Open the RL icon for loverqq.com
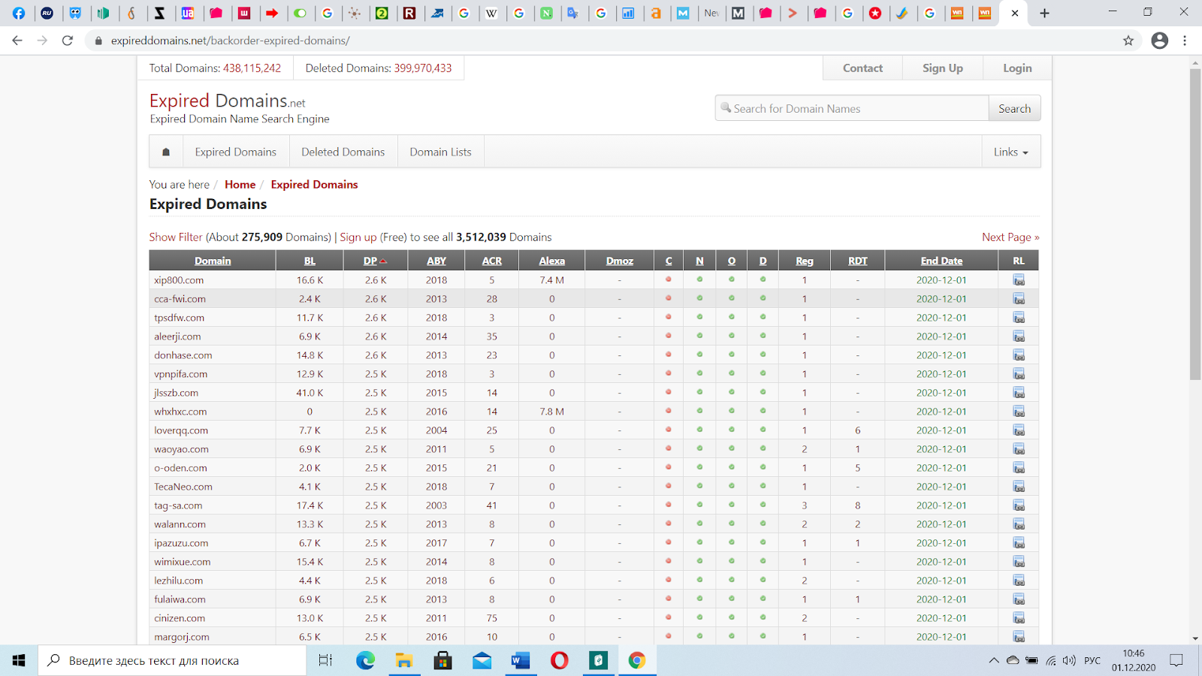Screen dimensions: 1202x676 [1019, 430]
